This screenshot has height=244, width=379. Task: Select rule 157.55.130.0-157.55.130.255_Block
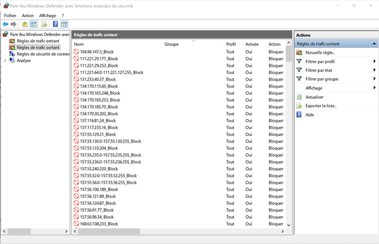coord(111,141)
